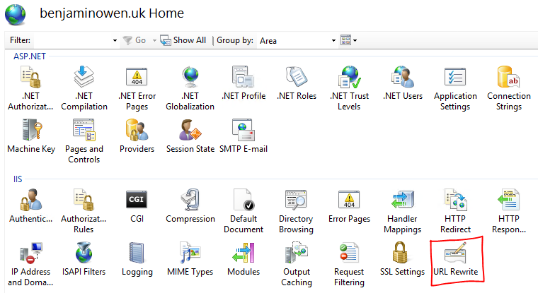538x293 pixels.
Task: Open .NET Roles
Action: [x=297, y=83]
